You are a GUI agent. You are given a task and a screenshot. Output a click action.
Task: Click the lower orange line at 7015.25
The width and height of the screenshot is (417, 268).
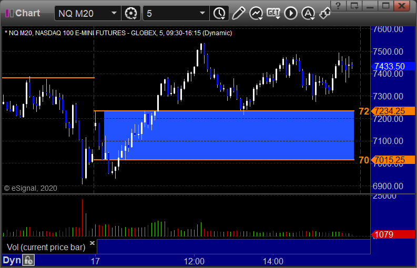point(224,160)
